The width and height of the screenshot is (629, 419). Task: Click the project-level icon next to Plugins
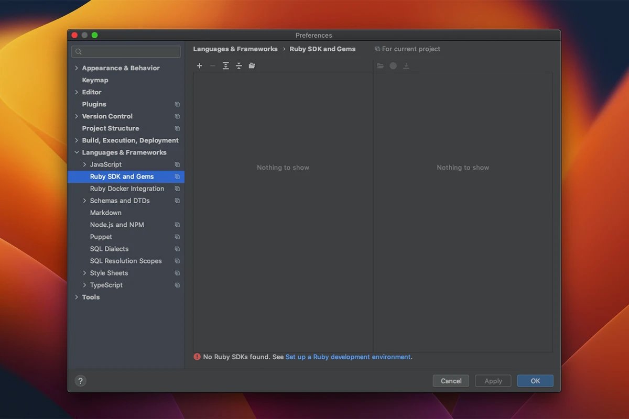coord(177,104)
